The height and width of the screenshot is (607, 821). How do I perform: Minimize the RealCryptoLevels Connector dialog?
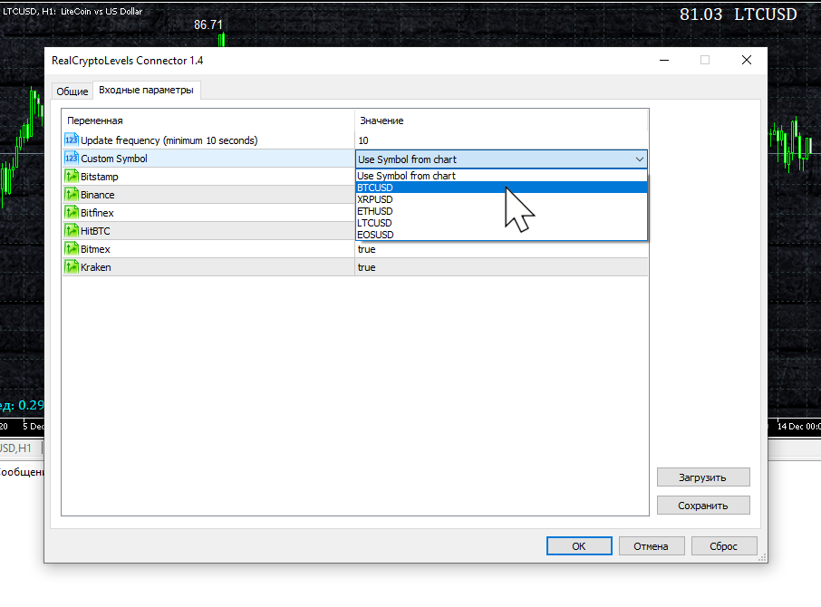(x=664, y=60)
